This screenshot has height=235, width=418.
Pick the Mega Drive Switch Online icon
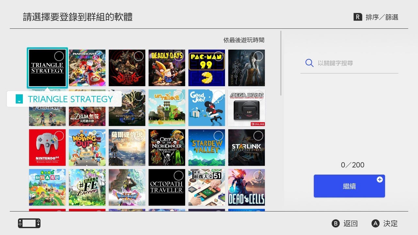coord(247,108)
